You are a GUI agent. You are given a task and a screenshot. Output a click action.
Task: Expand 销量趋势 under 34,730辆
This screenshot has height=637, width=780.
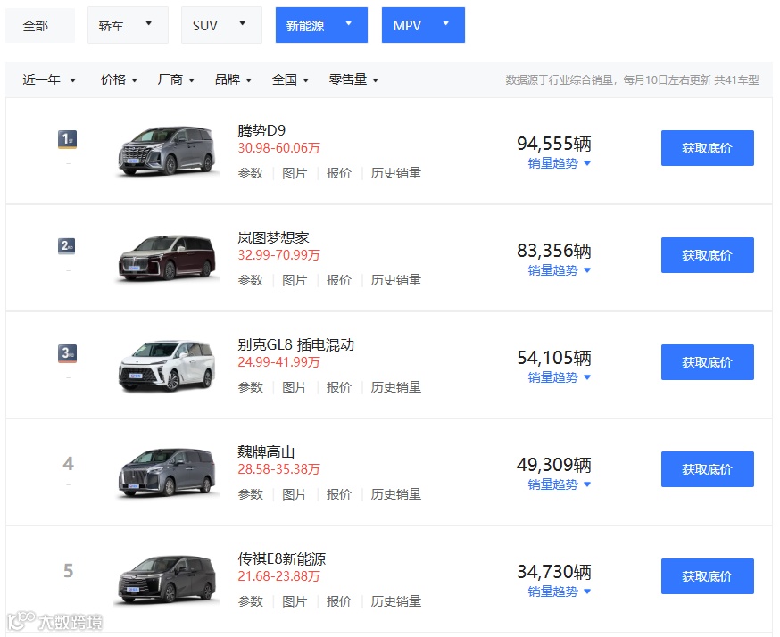point(560,591)
